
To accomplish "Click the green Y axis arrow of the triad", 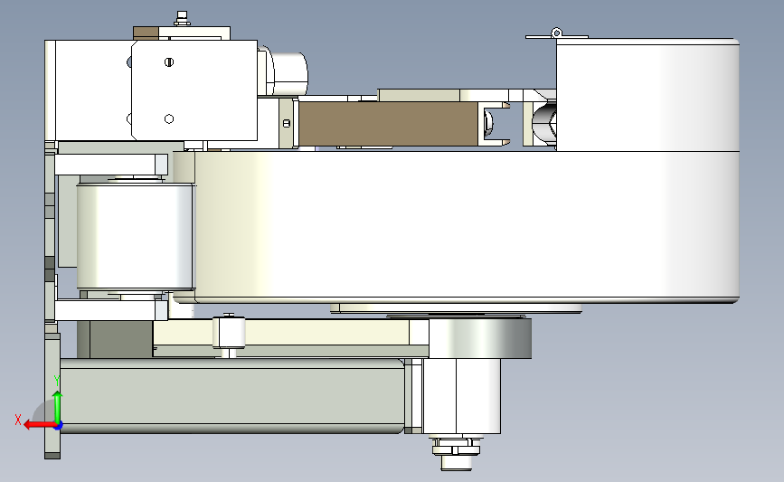I will pos(58,408).
